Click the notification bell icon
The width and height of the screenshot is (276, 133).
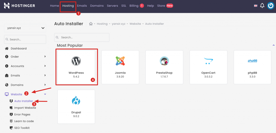[262, 6]
